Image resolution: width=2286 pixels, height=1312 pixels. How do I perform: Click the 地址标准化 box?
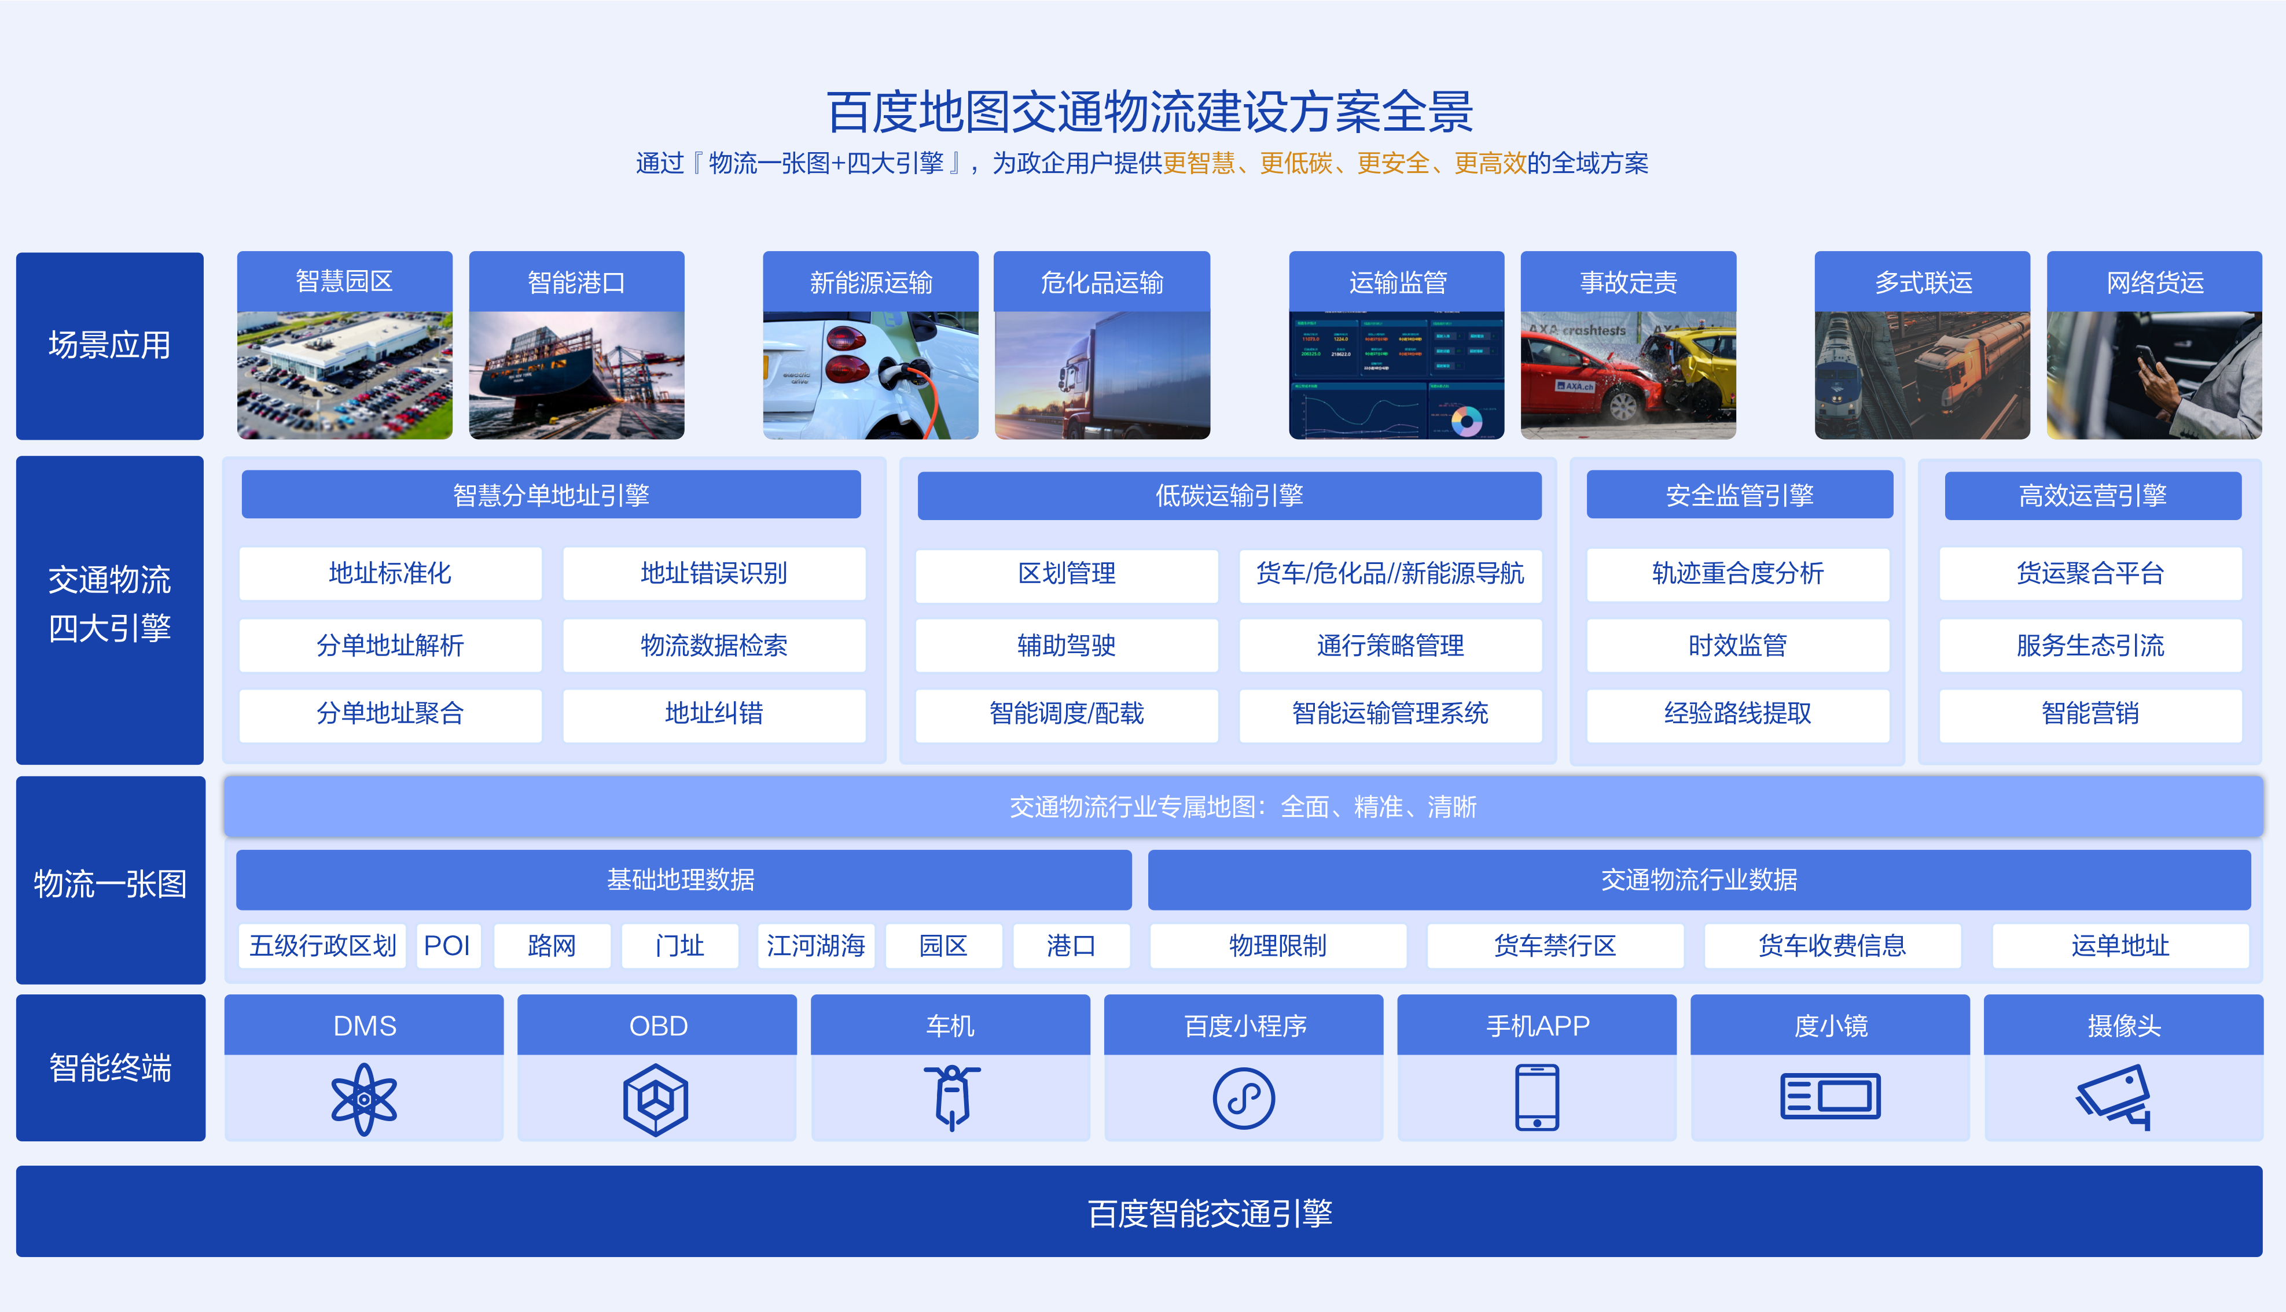pos(390,573)
